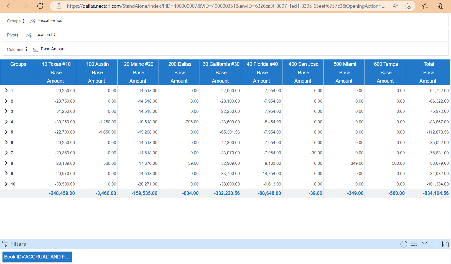This screenshot has height=264, width=451.
Task: Add this page to browser favorites
Action: (407, 6)
